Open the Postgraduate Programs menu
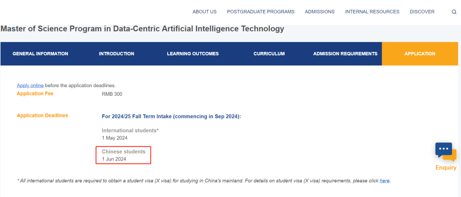The height and width of the screenshot is (197, 461). pos(261,12)
